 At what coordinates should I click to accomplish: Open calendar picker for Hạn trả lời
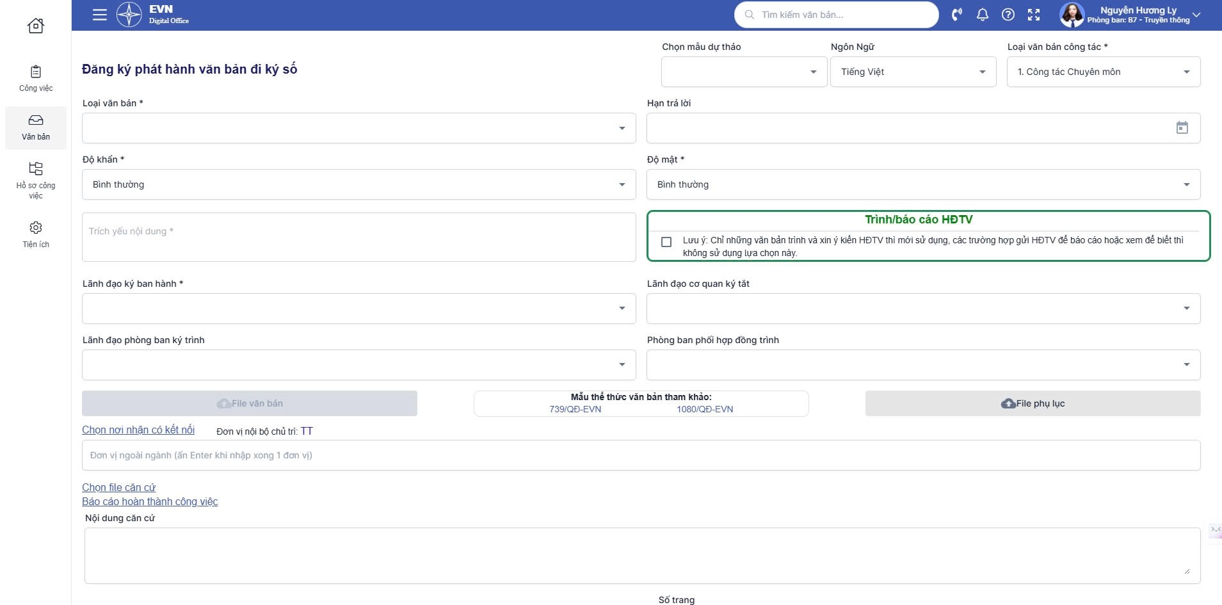[1182, 128]
